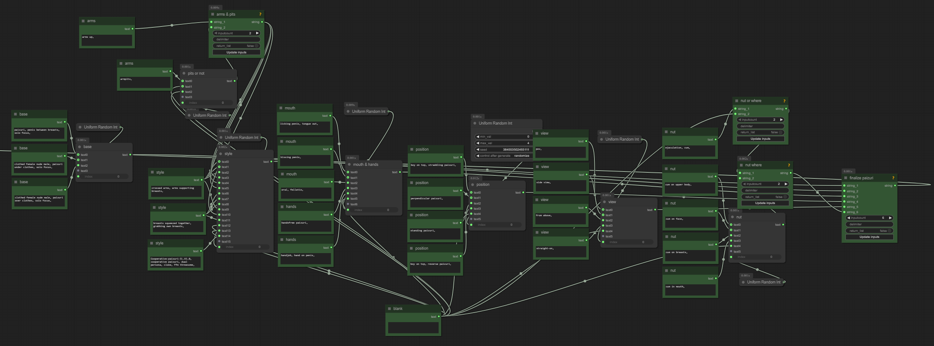Collapse the view node containing straight-on
This screenshot has width=934, height=346.
pyautogui.click(x=537, y=232)
